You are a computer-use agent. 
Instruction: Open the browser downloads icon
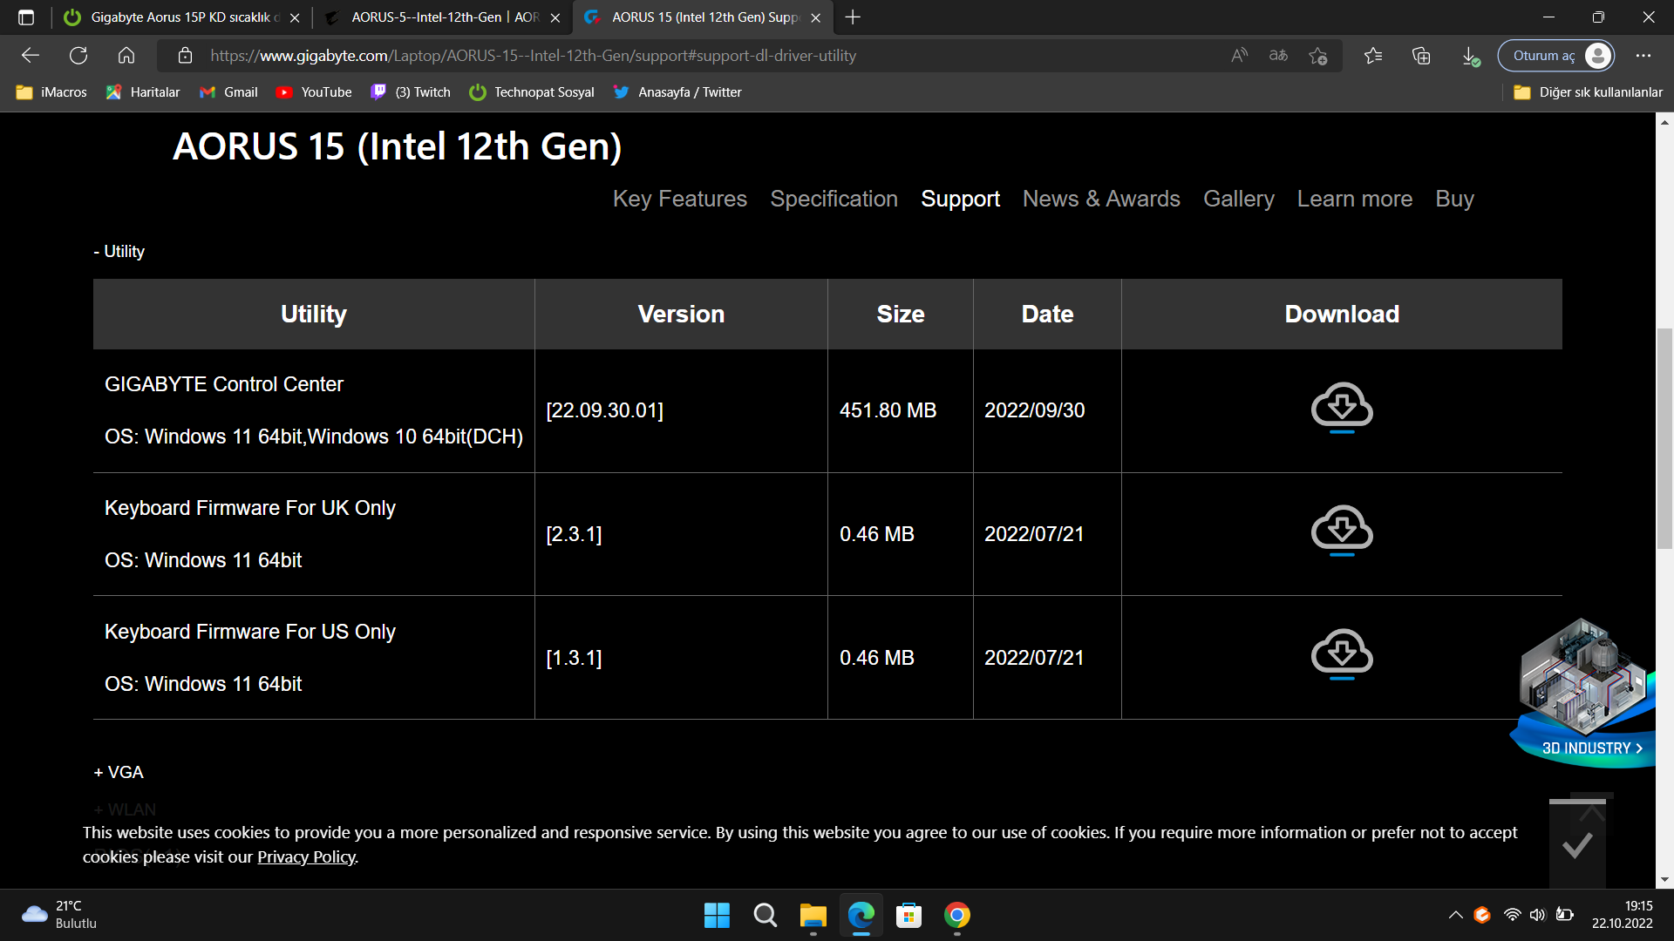[x=1470, y=56]
